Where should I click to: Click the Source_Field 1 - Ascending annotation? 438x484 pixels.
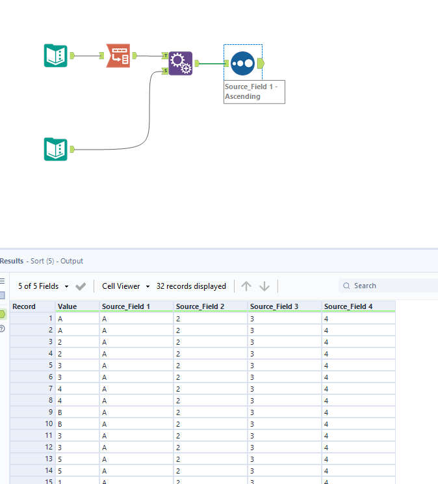point(254,92)
